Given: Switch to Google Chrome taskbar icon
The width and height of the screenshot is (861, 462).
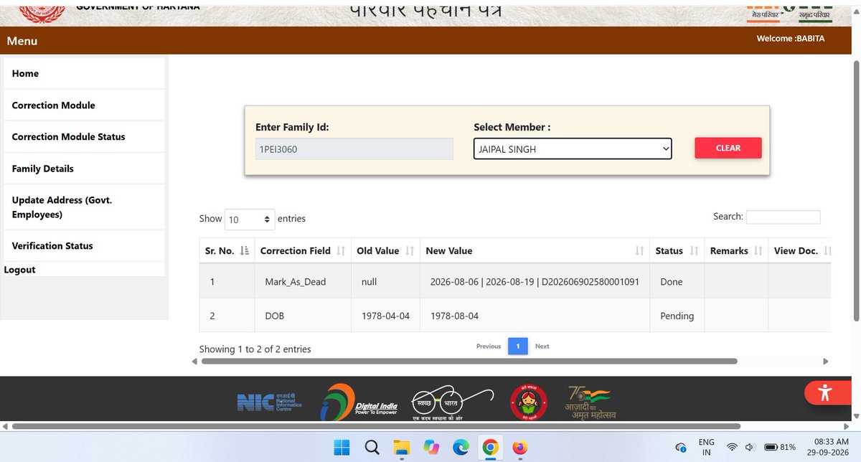Looking at the screenshot, I should (x=489, y=448).
